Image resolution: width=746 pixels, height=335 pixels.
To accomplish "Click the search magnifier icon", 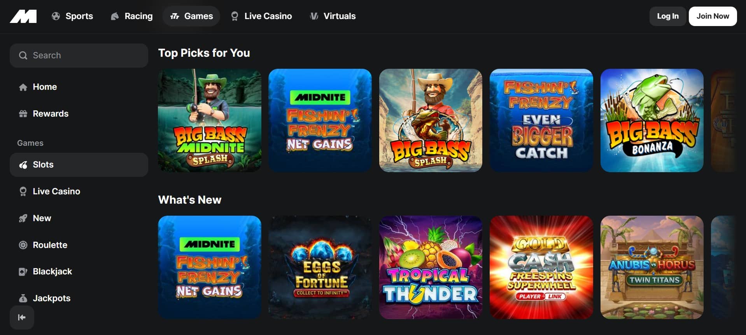I will pyautogui.click(x=23, y=56).
